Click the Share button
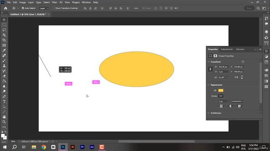This screenshot has width=270, height=151. [249, 8]
